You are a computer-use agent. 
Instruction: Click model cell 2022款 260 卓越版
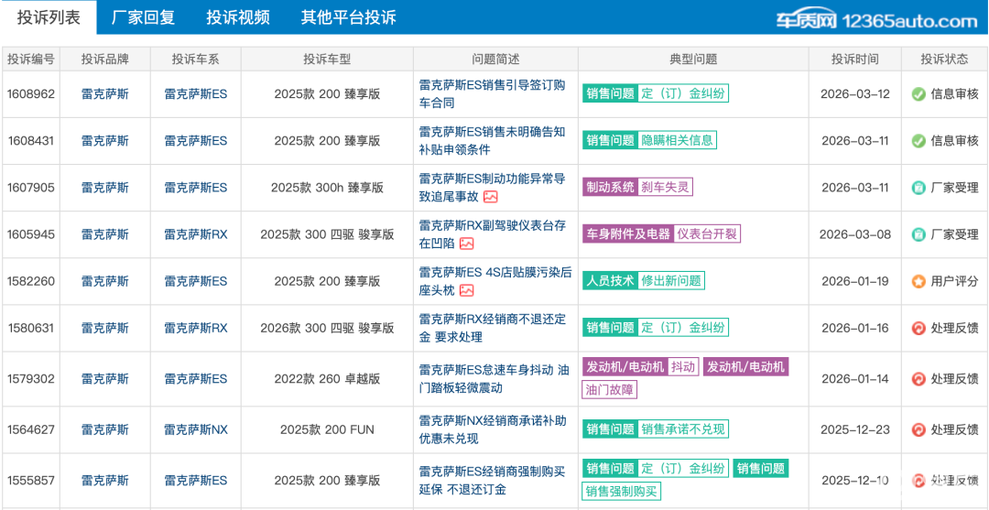(327, 379)
